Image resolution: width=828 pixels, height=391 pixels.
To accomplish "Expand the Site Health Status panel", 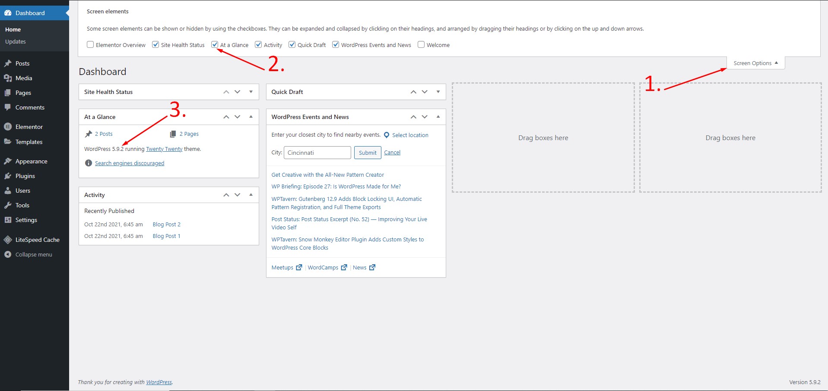I will coord(251,92).
